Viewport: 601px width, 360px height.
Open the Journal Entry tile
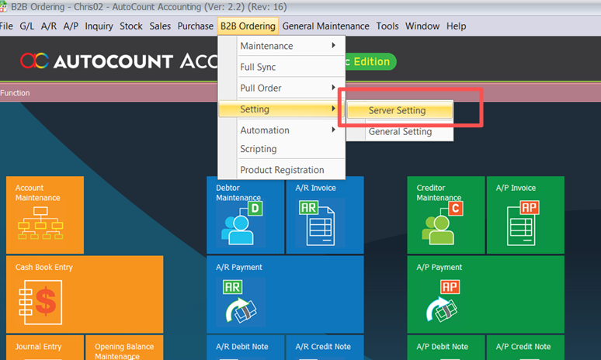[45, 348]
